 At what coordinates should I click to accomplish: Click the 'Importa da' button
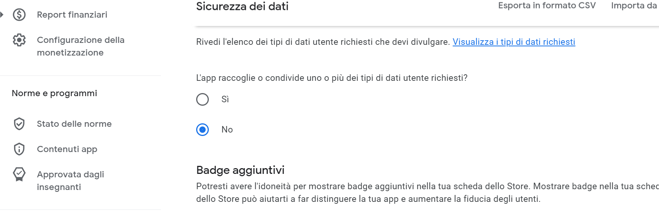[x=634, y=6]
